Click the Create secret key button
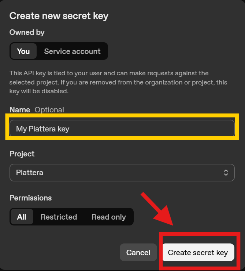Image resolution: width=245 pixels, height=271 pixels. (x=198, y=253)
